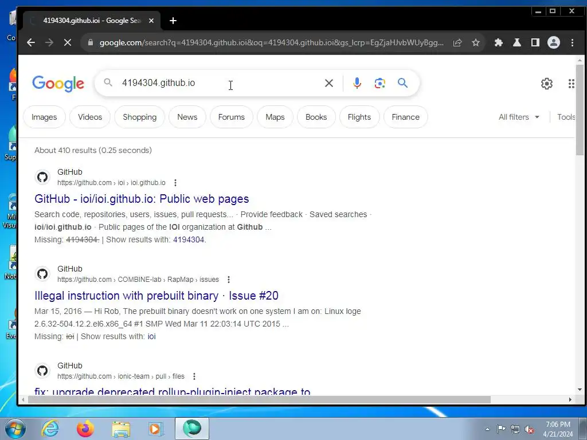
Task: Bookmark this page with the star
Action: click(x=475, y=42)
